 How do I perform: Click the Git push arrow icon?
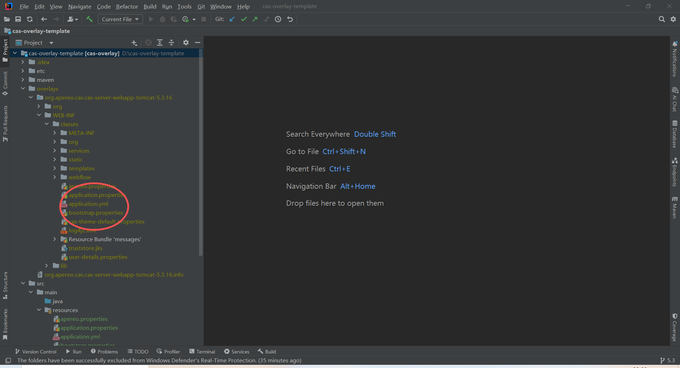pyautogui.click(x=255, y=19)
